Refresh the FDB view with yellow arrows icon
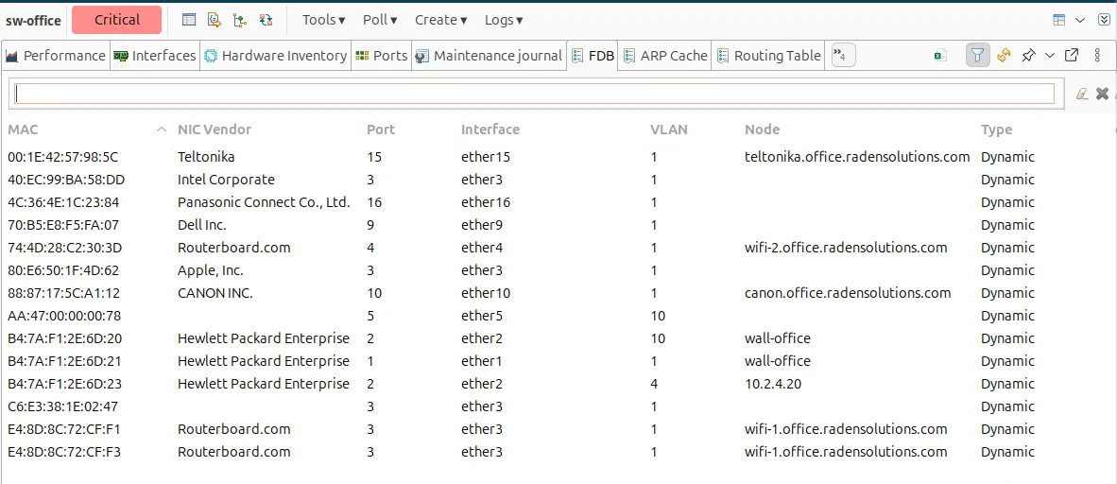1117x484 pixels. [1005, 56]
